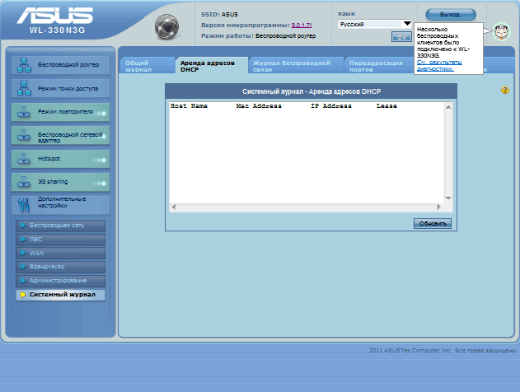
Task: Switch to the Общий журнал tab
Action: click(144, 66)
